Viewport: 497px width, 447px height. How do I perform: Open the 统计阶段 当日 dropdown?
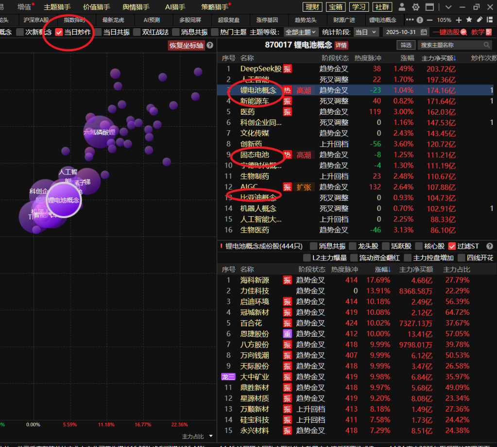tap(365, 32)
